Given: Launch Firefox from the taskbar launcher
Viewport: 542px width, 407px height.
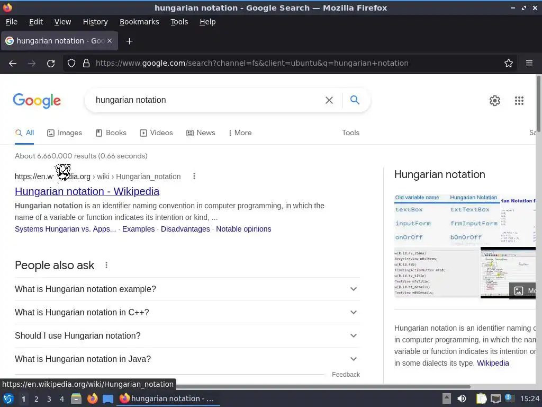Looking at the screenshot, I should [92, 399].
